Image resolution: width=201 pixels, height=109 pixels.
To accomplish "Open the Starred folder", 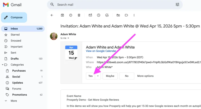I will point(15,35).
